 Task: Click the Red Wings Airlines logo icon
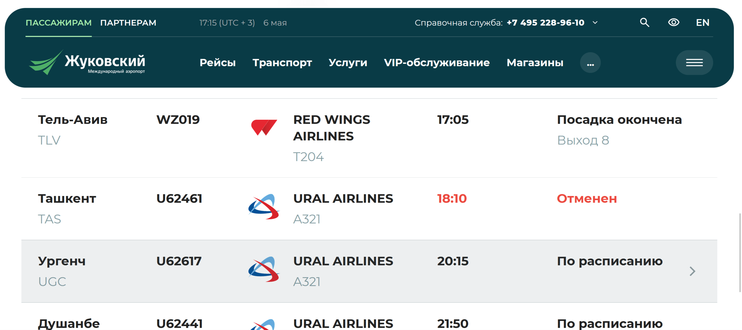[x=264, y=127]
